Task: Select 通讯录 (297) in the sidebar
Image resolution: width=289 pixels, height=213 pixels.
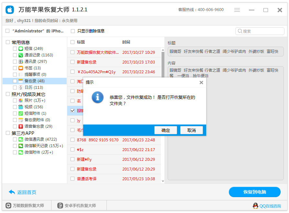Action: point(36,62)
